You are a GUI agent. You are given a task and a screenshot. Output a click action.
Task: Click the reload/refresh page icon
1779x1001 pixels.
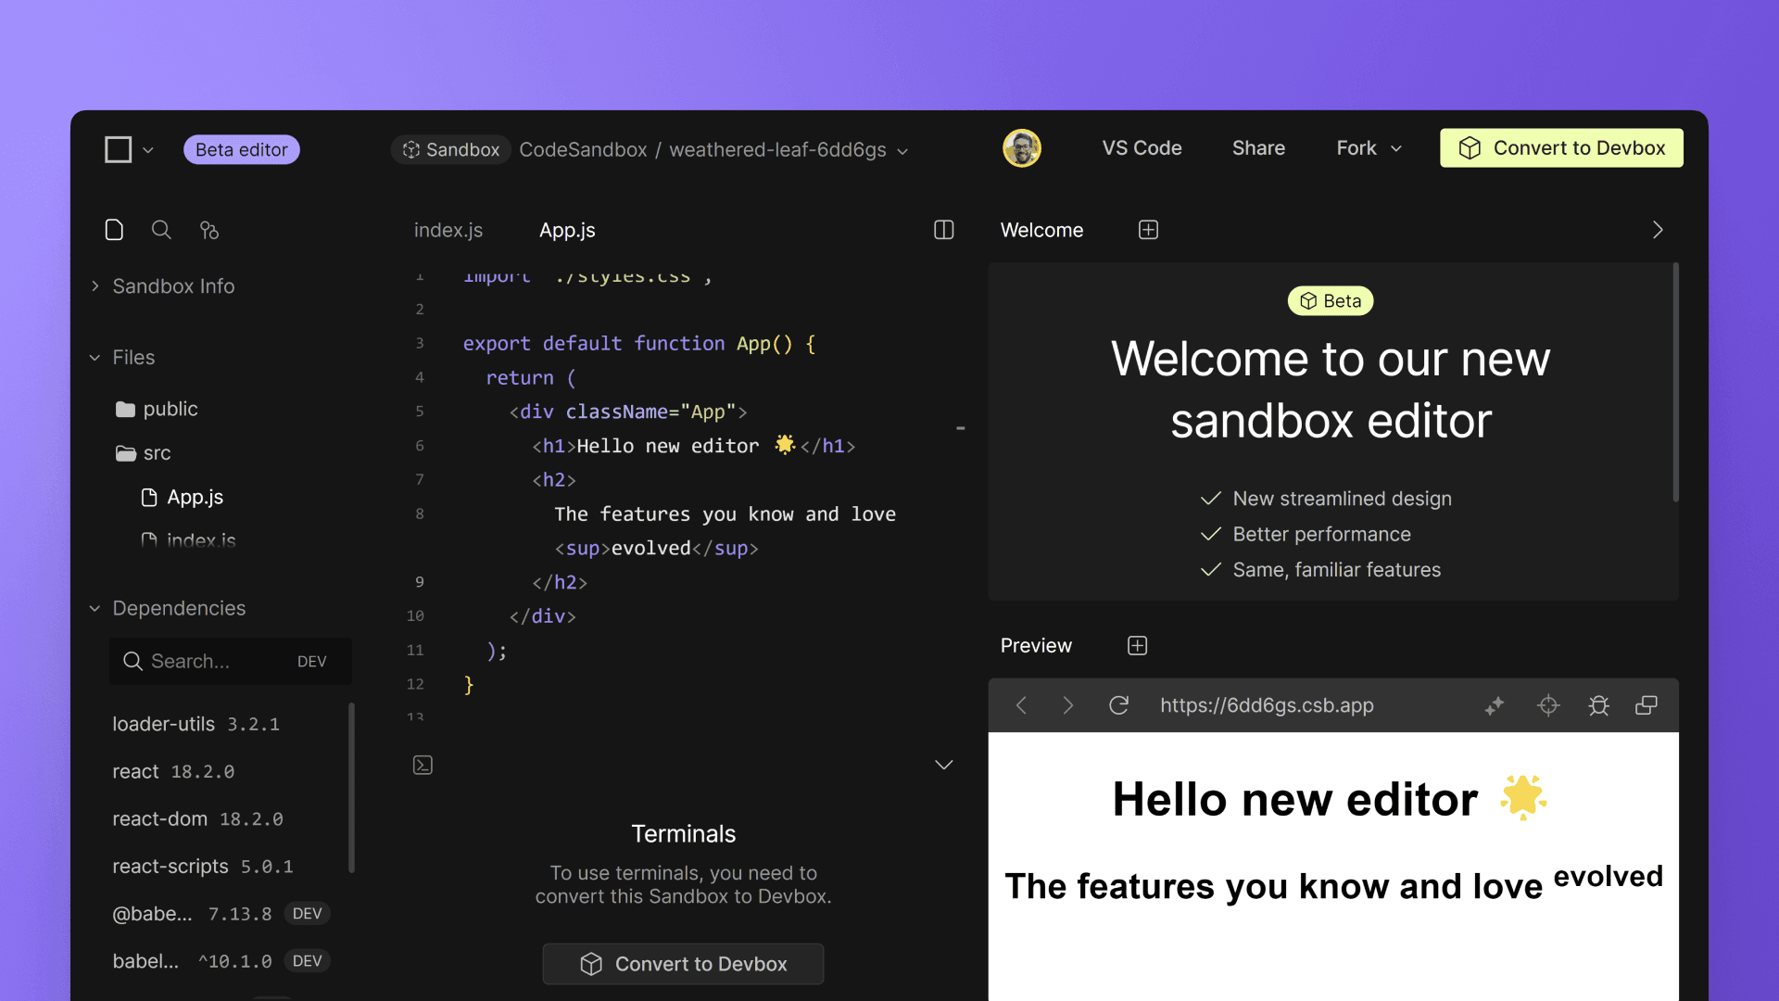tap(1119, 705)
